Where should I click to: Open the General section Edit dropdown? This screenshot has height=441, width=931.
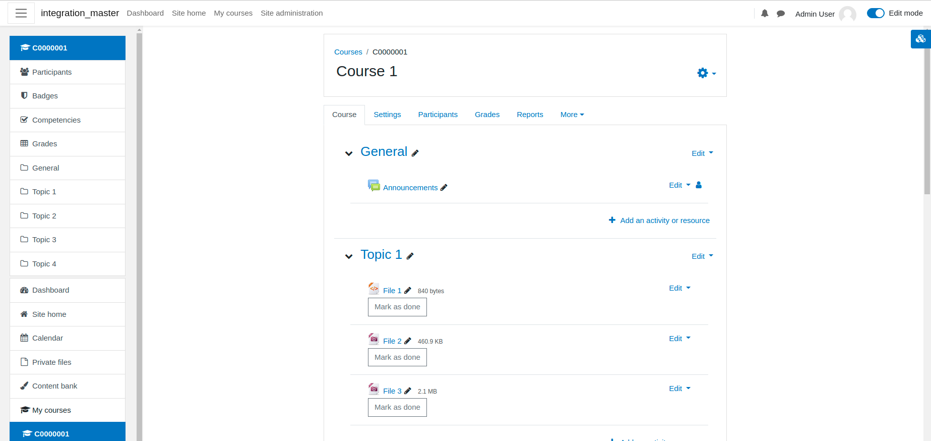(702, 153)
